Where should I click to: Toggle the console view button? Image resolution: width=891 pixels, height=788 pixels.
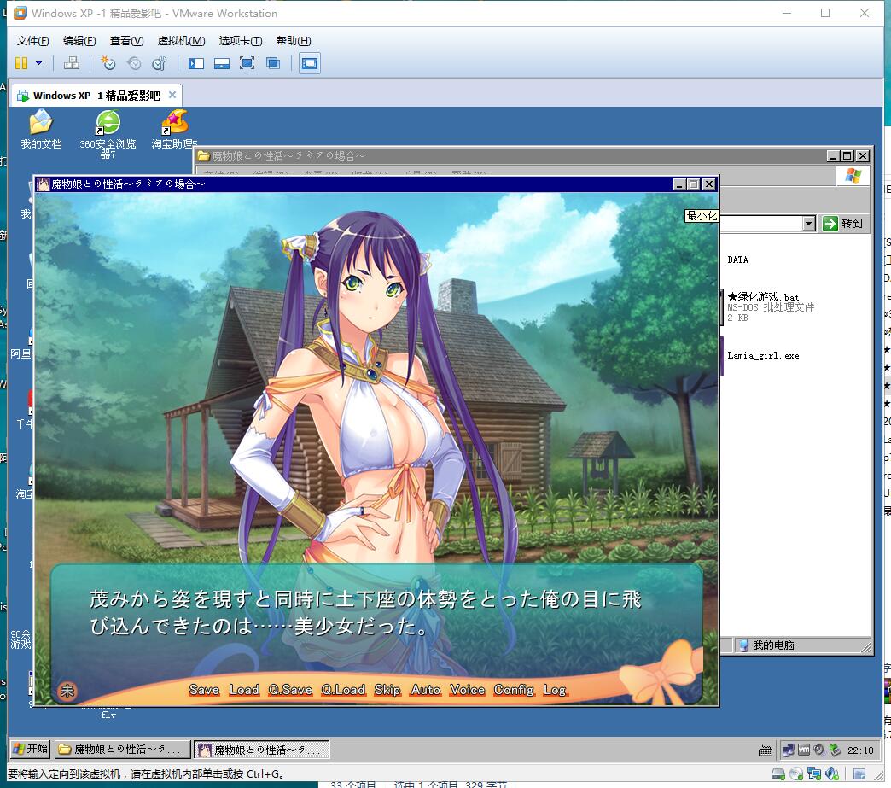coord(310,63)
